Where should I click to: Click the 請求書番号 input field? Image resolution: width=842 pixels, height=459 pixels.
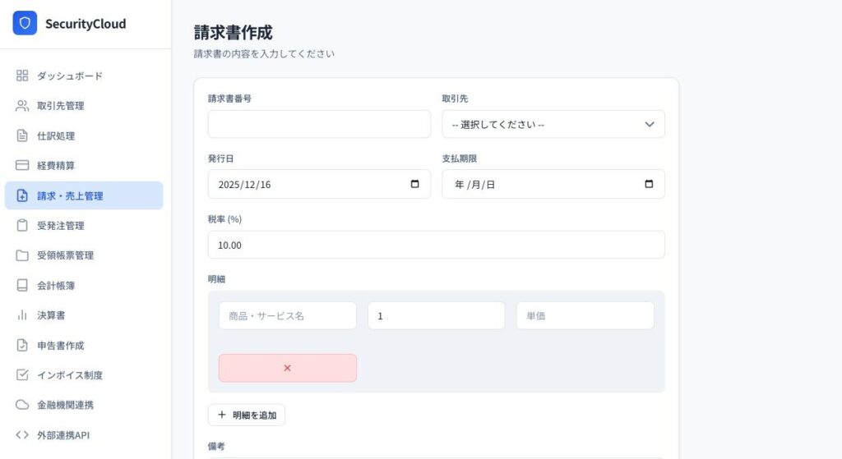click(319, 125)
